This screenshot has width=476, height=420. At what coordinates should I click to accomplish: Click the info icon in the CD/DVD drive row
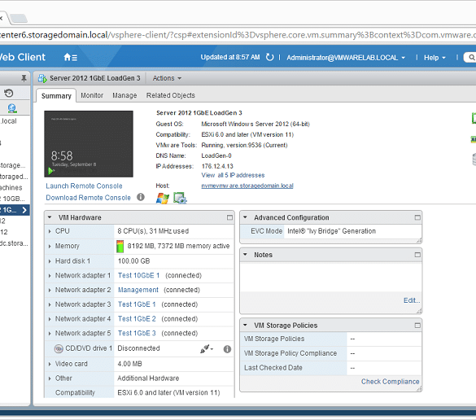(x=227, y=349)
